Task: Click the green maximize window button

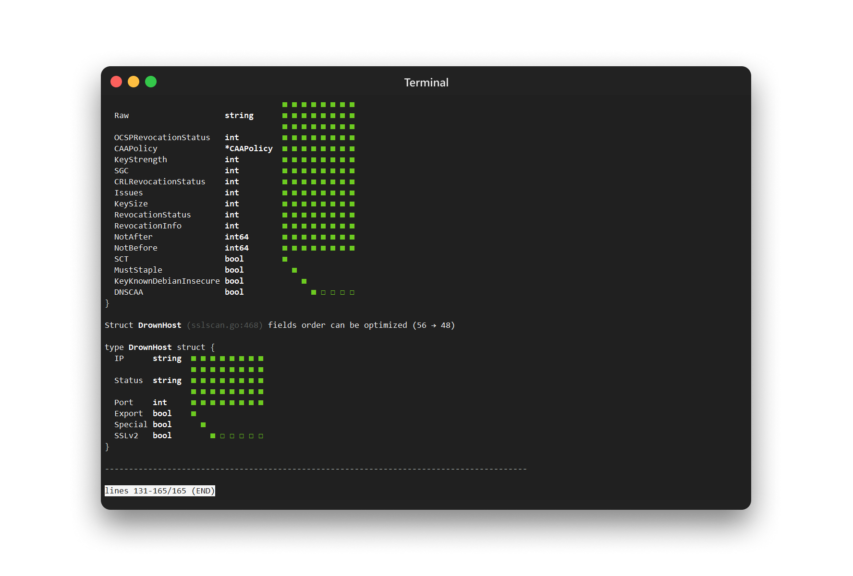Action: coord(151,82)
